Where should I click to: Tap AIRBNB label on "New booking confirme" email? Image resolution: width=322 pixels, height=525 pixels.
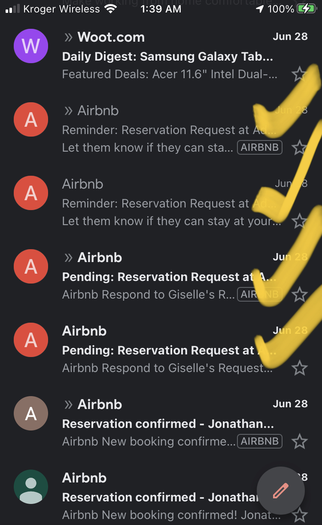pos(259,441)
